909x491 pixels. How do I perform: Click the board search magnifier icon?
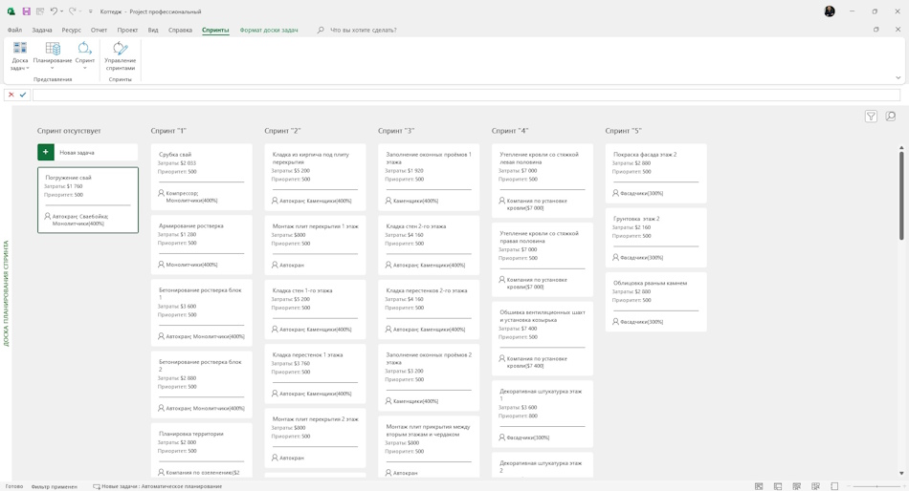click(891, 117)
